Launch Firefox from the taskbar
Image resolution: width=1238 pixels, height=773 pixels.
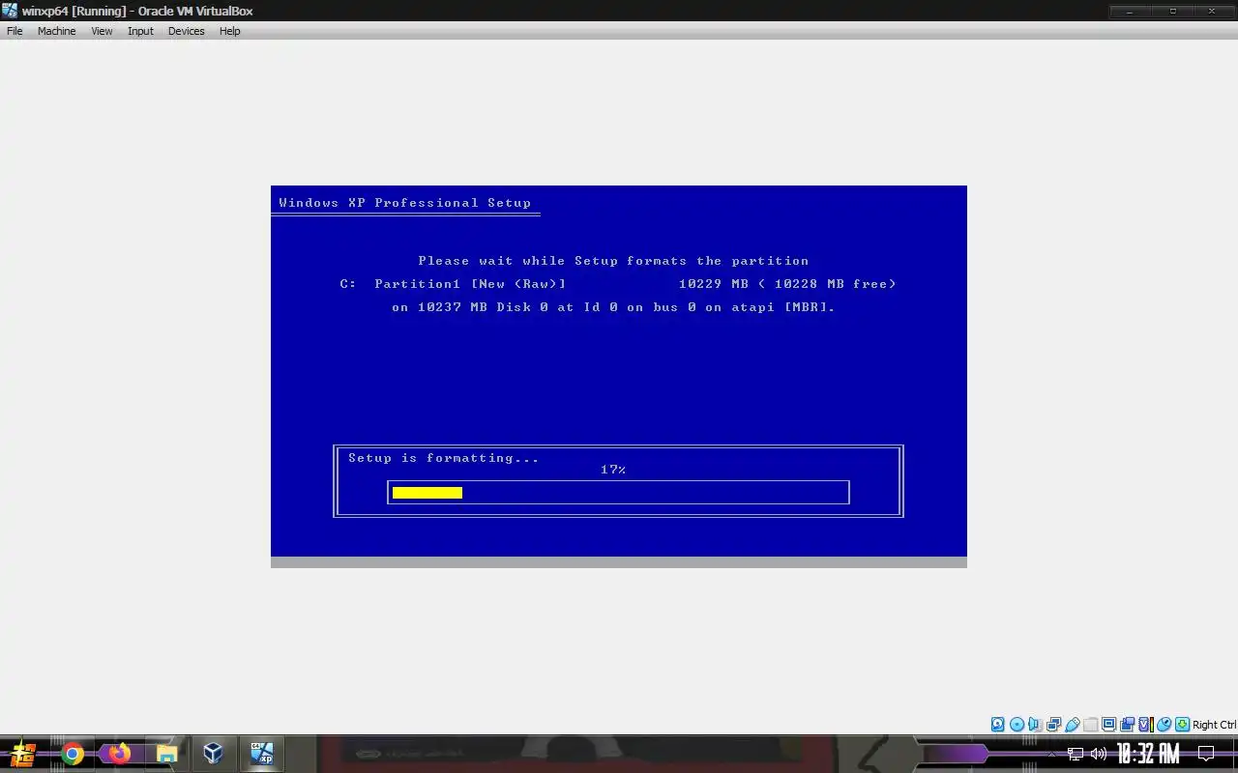(x=120, y=754)
